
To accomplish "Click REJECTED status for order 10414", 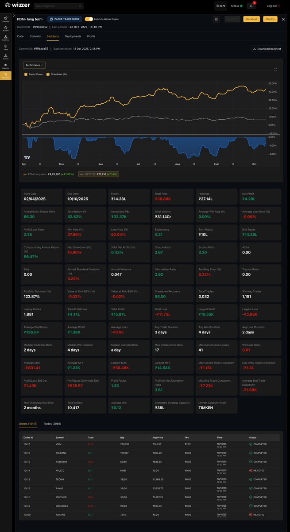I will (257, 470).
